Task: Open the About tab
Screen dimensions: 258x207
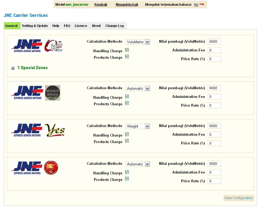Action: click(96, 26)
